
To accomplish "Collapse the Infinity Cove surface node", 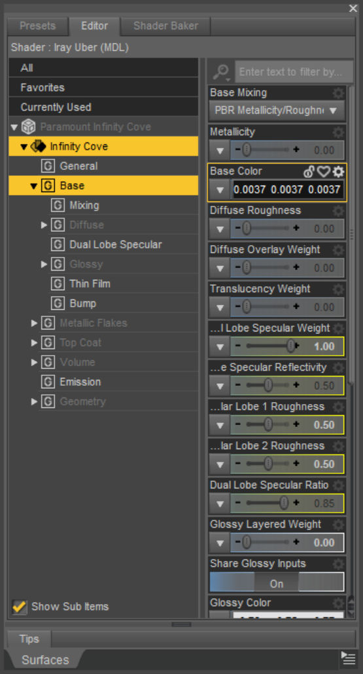I will [24, 146].
